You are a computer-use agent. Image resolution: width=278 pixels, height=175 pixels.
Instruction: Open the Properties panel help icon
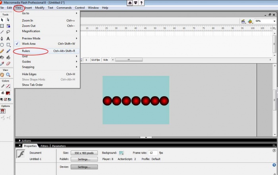coord(274,150)
